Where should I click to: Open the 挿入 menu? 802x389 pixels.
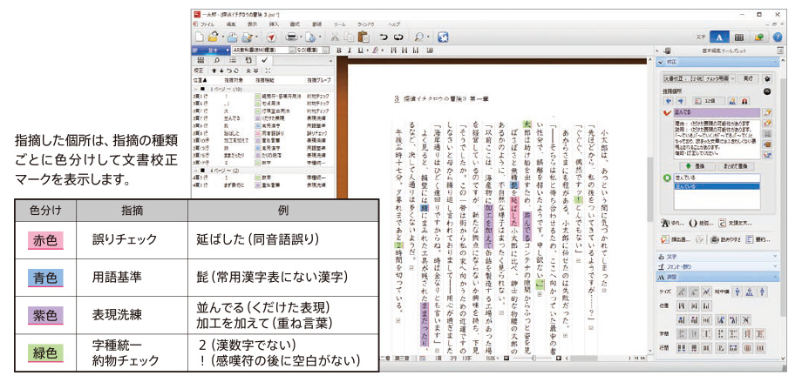(274, 24)
